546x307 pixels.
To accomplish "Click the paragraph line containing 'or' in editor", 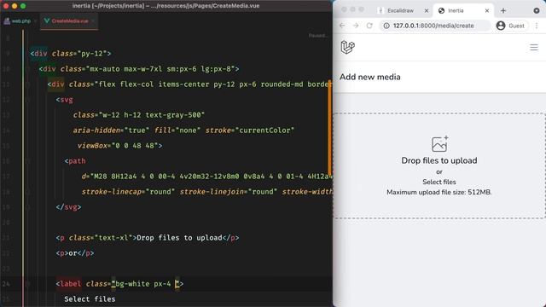I will [75, 253].
